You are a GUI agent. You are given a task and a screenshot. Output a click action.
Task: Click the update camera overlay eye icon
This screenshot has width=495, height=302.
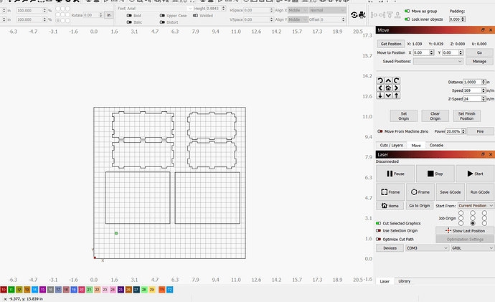click(354, 15)
